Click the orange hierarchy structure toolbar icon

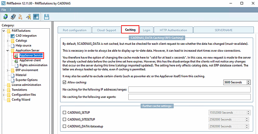pos(20,17)
